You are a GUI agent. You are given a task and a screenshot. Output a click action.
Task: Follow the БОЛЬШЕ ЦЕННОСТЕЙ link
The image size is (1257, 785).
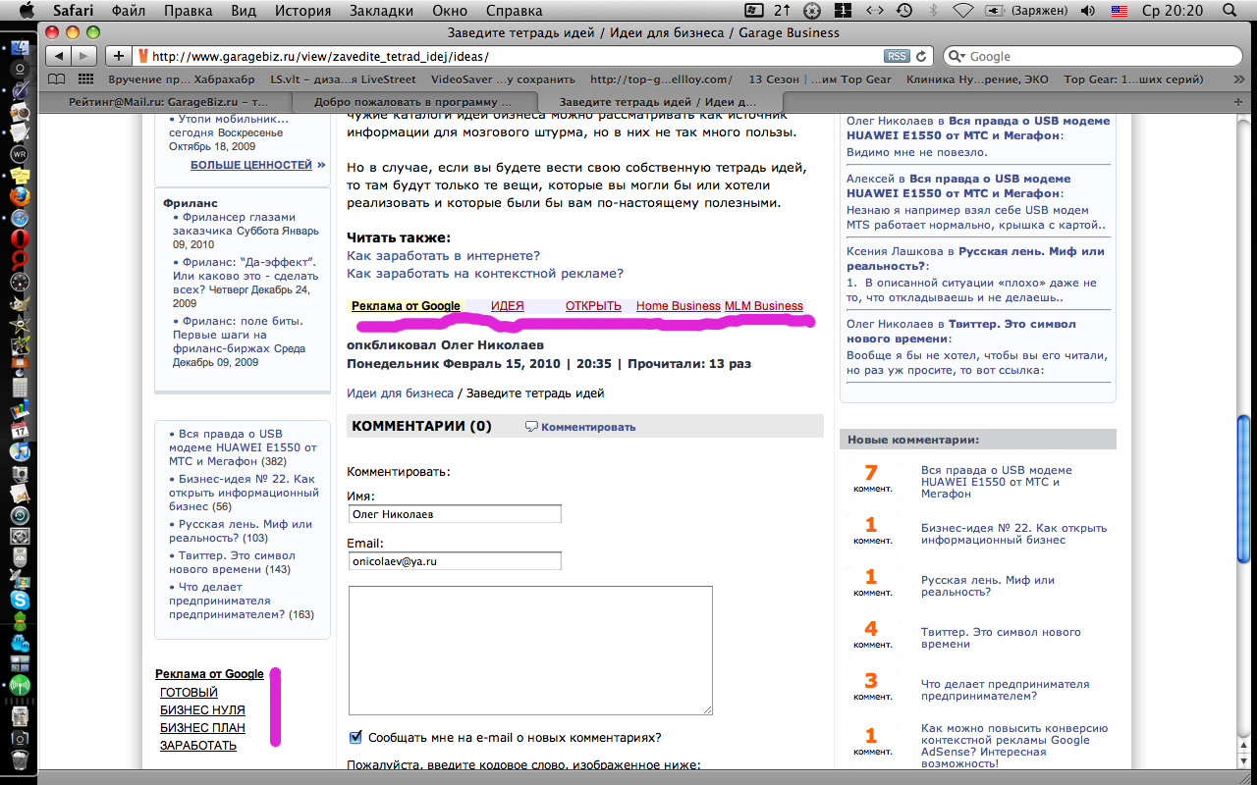click(250, 165)
